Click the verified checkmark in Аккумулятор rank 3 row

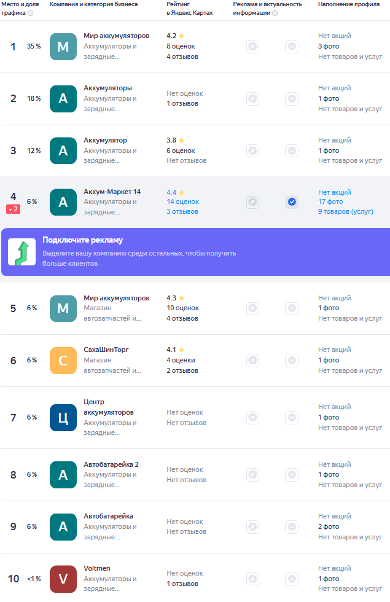point(292,150)
